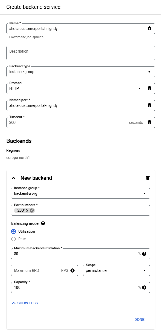This screenshot has height=330, width=161.
Task: View help for Capacity percentage
Action: [x=144, y=287]
